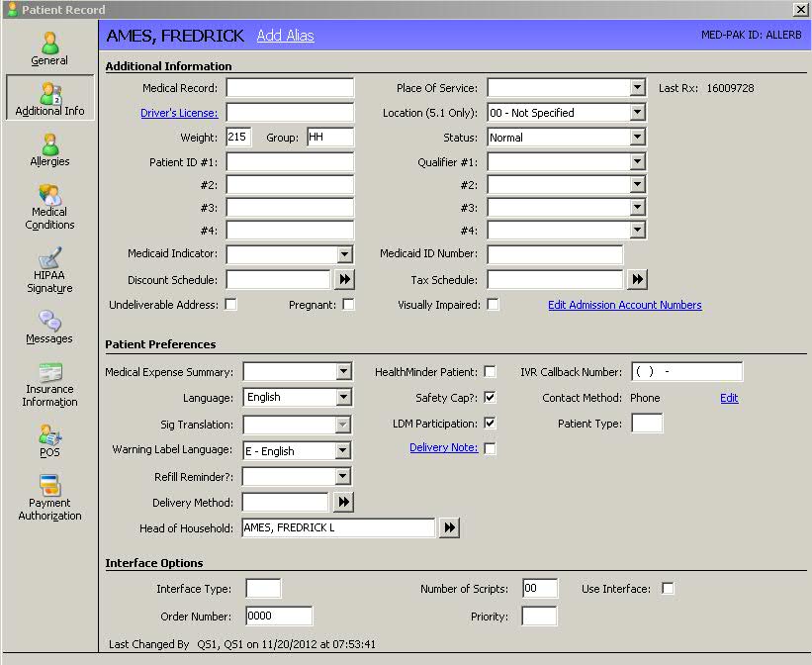
Task: Expand the Location (5.1 Only) dropdown
Action: pos(638,112)
